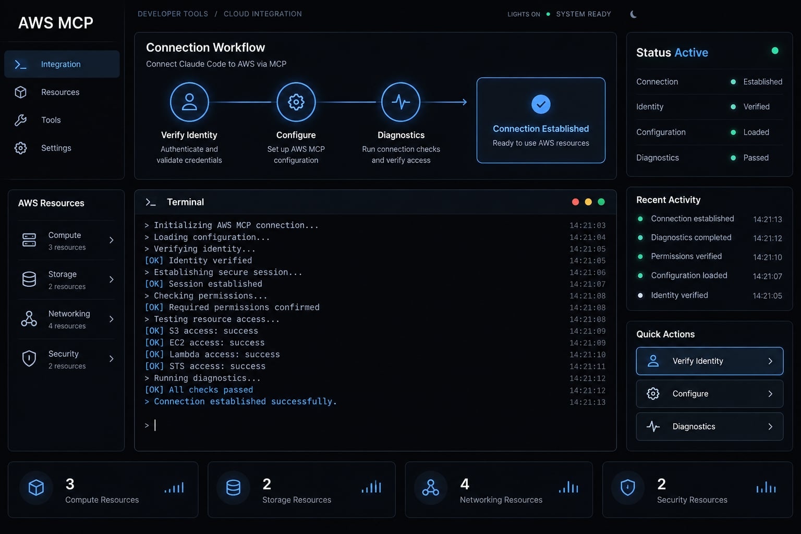Click the Compute Resources cube icon card
Screen dimensions: 801x534
tap(36, 488)
